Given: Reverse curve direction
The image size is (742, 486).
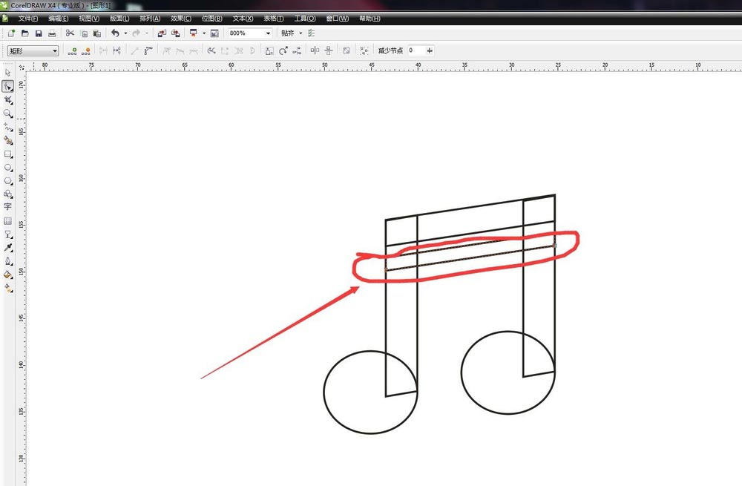Looking at the screenshot, I should click(211, 50).
